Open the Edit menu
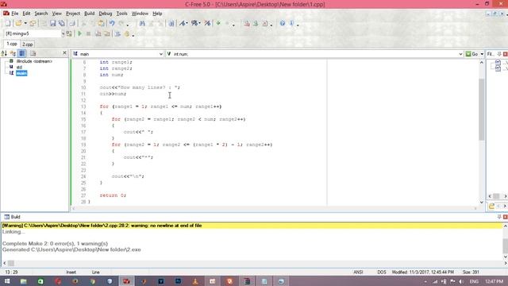Image resolution: width=508 pixels, height=286 pixels. (26, 14)
